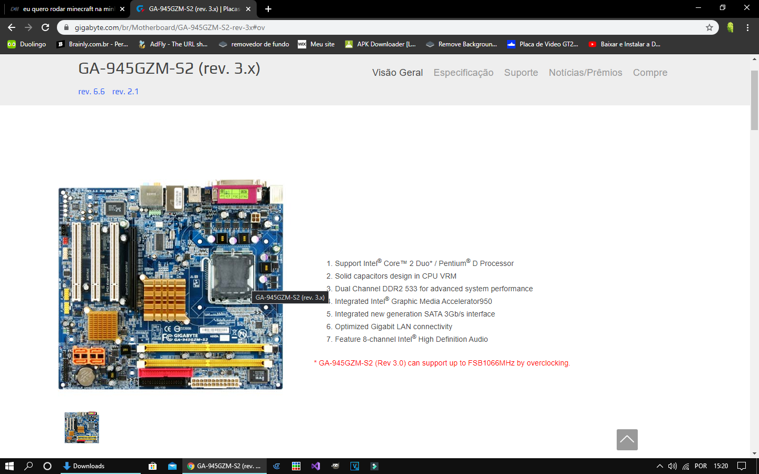Show hidden system tray icons
Viewport: 759px width, 474px height.
tap(659, 466)
